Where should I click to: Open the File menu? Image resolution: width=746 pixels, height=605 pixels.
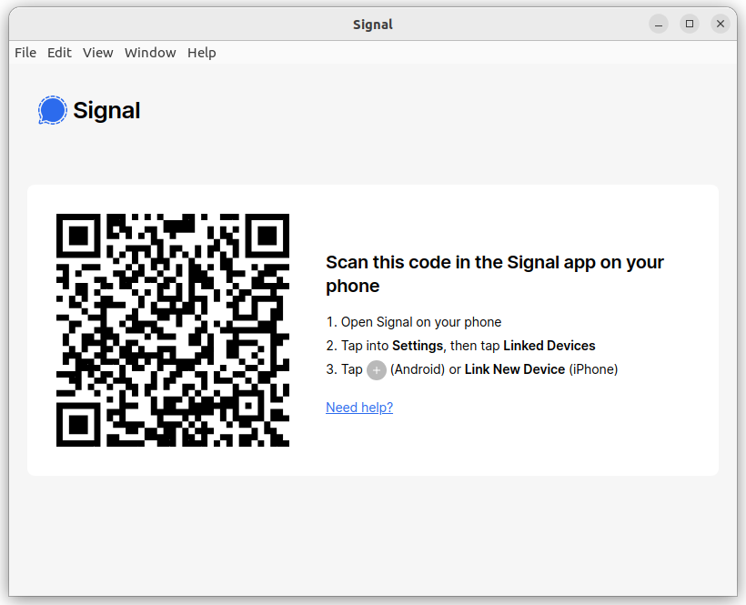25,53
